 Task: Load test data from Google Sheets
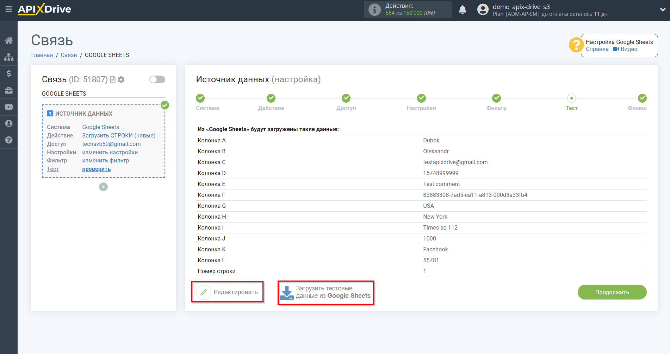(x=326, y=292)
